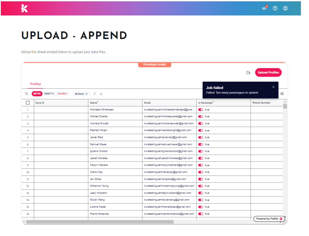
Task: Select the email cell for skylarwang
Action: [x=169, y=200]
